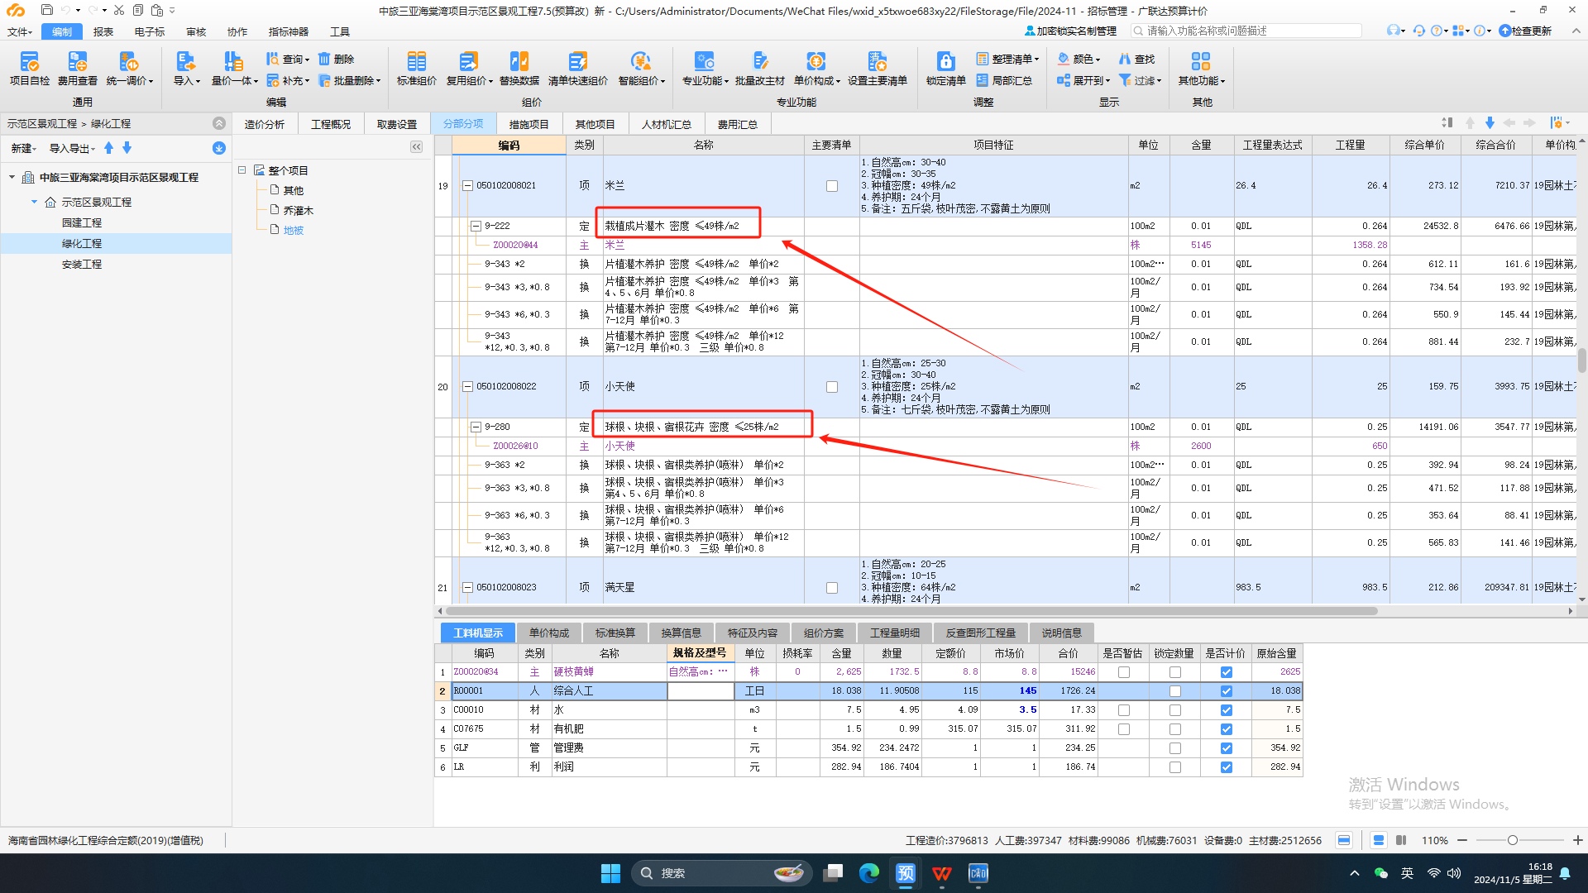1588x893 pixels.
Task: Click the function search input field
Action: pos(1246,31)
